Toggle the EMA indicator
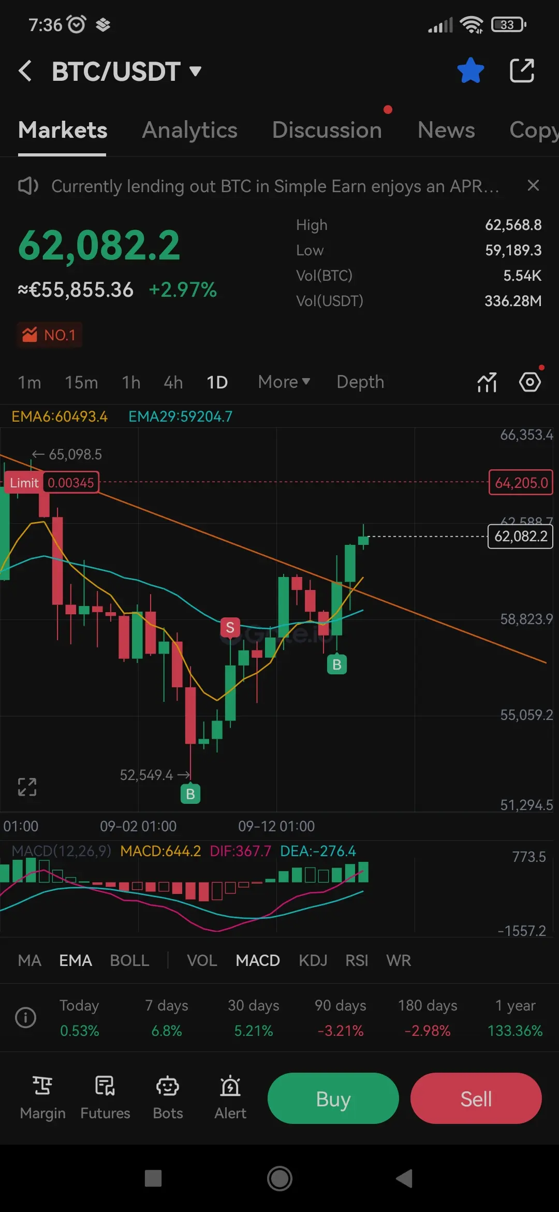Viewport: 559px width, 1212px height. pos(76,960)
